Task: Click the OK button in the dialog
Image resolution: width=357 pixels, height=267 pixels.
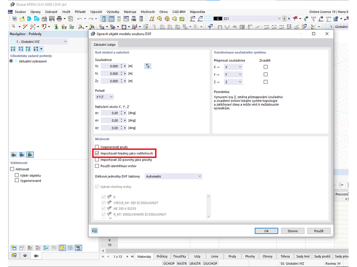Action: [266, 231]
